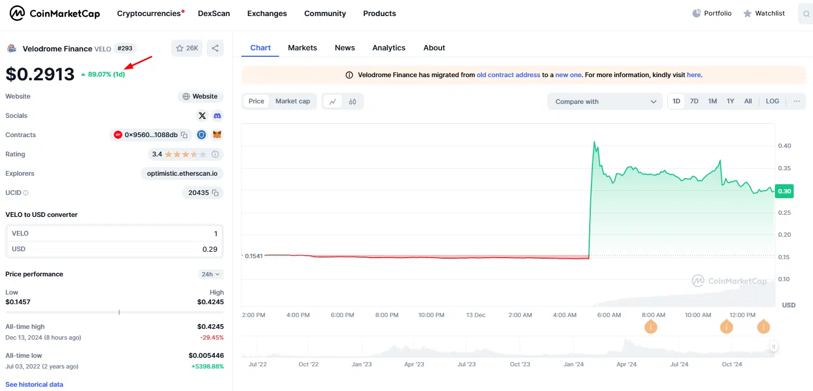The height and width of the screenshot is (391, 813).
Task: Click the 89.07% (1d) change text
Action: (106, 74)
